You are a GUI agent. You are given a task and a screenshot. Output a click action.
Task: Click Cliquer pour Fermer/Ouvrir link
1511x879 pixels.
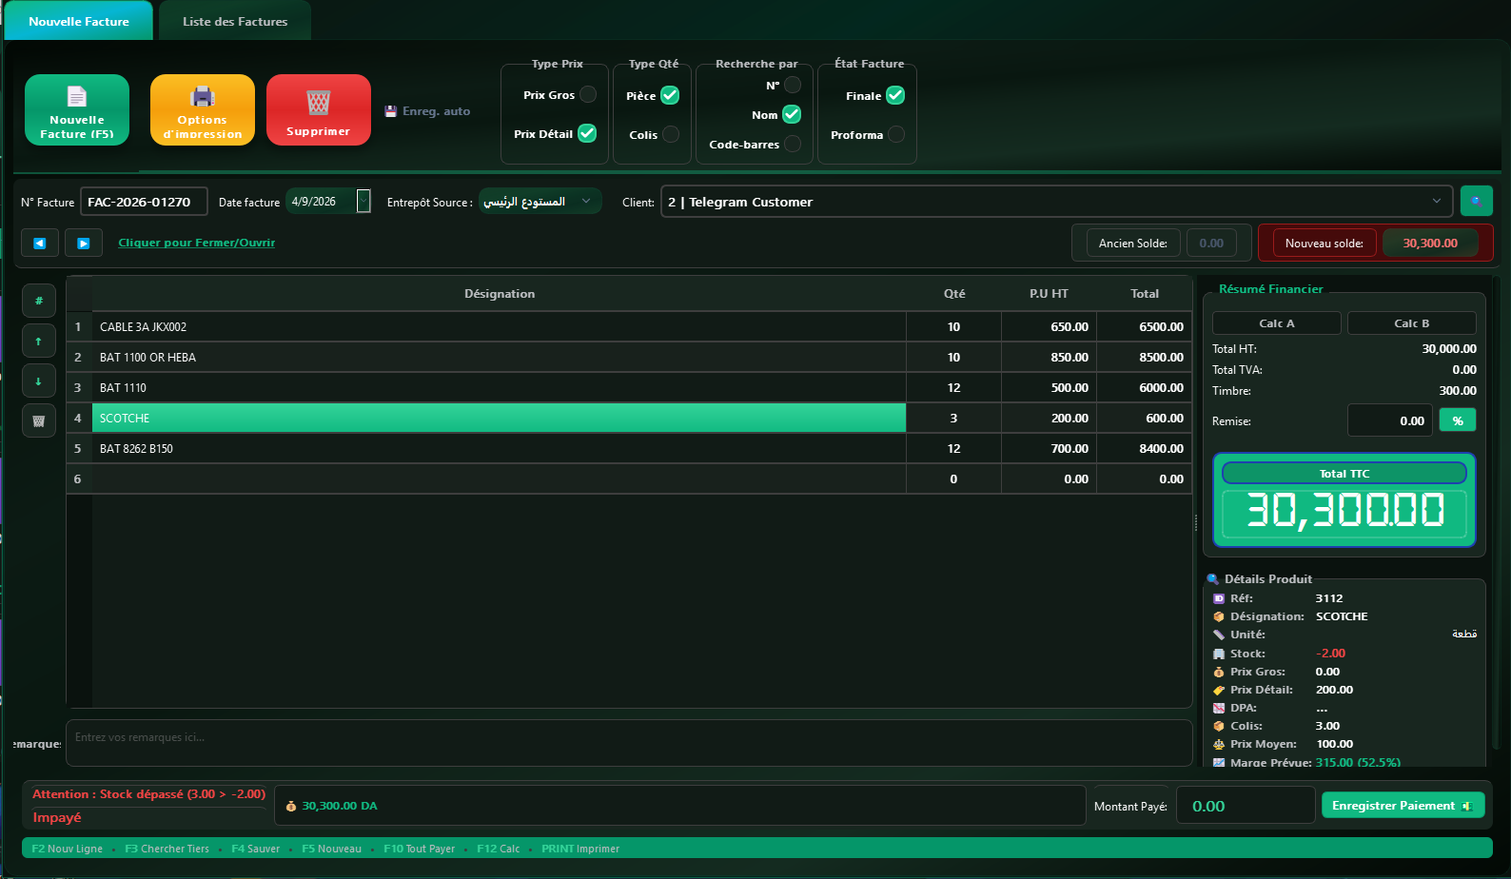click(x=196, y=243)
